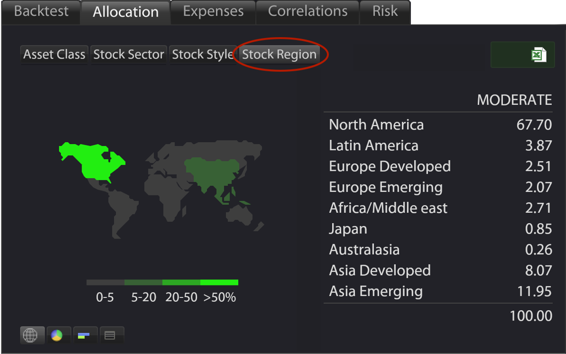This screenshot has height=354, width=566.
Task: Click the 100.00 total value
Action: tap(531, 316)
